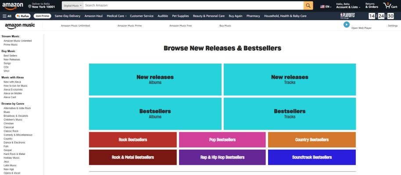
Task: Open the pink Pop Bestsellers tile
Action: point(222,140)
